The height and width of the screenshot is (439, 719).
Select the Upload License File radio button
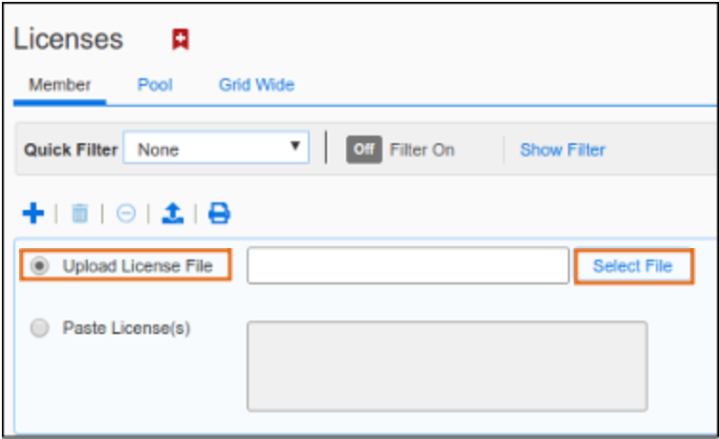[x=39, y=265]
